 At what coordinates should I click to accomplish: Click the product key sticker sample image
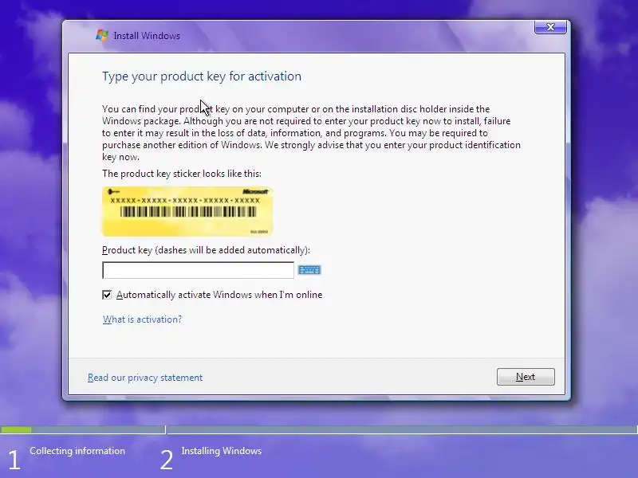tap(187, 211)
